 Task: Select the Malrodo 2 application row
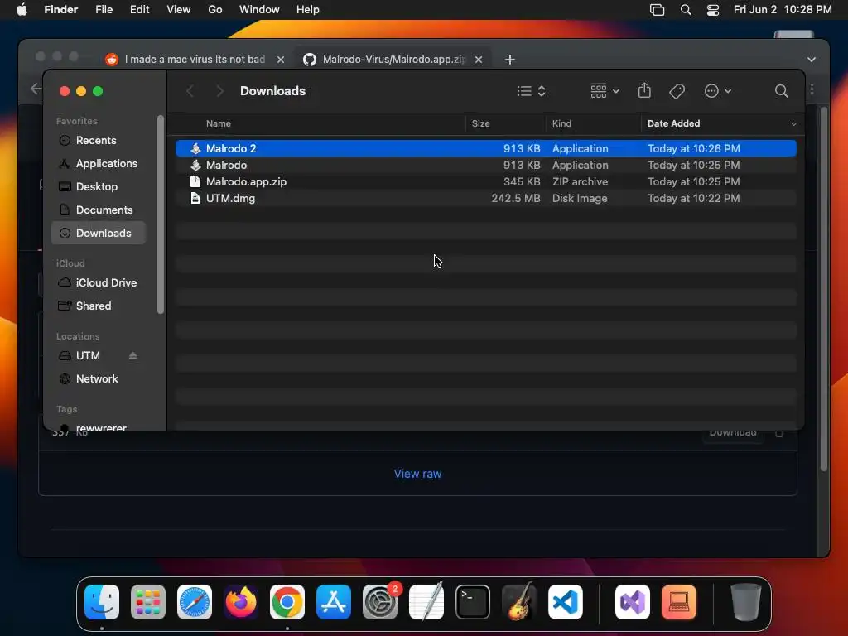tap(485, 148)
